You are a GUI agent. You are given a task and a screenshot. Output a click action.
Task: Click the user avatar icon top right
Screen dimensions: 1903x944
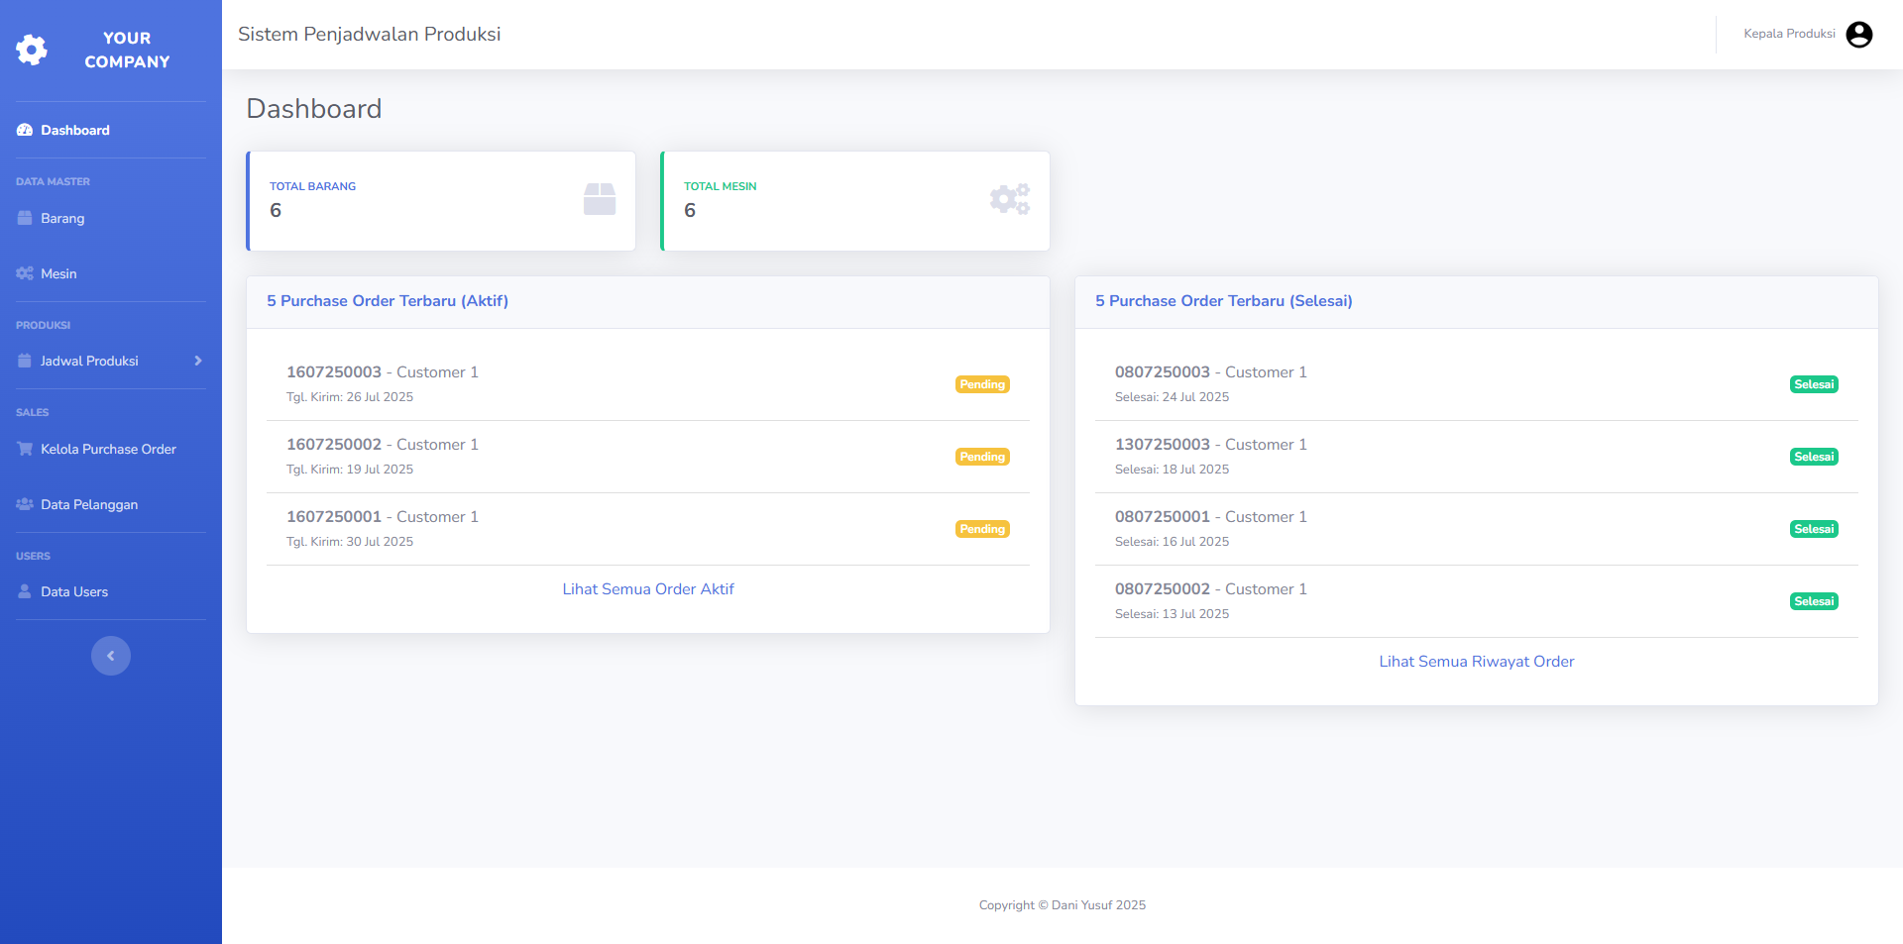(x=1858, y=34)
